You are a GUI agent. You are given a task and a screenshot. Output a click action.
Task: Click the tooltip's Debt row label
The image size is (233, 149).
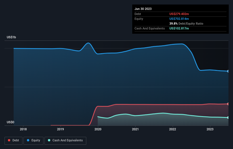click(x=138, y=14)
